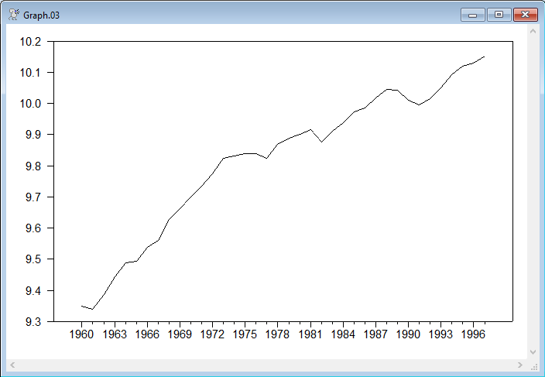The width and height of the screenshot is (545, 377).
Task: Close the Graph.03 window
Action: pos(525,14)
